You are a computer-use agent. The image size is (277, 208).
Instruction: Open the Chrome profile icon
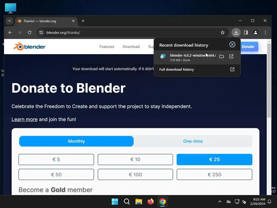pyautogui.click(x=256, y=32)
